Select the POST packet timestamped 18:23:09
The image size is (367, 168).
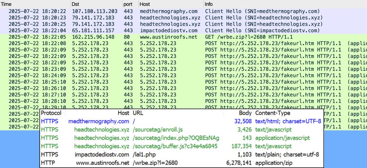point(183,69)
